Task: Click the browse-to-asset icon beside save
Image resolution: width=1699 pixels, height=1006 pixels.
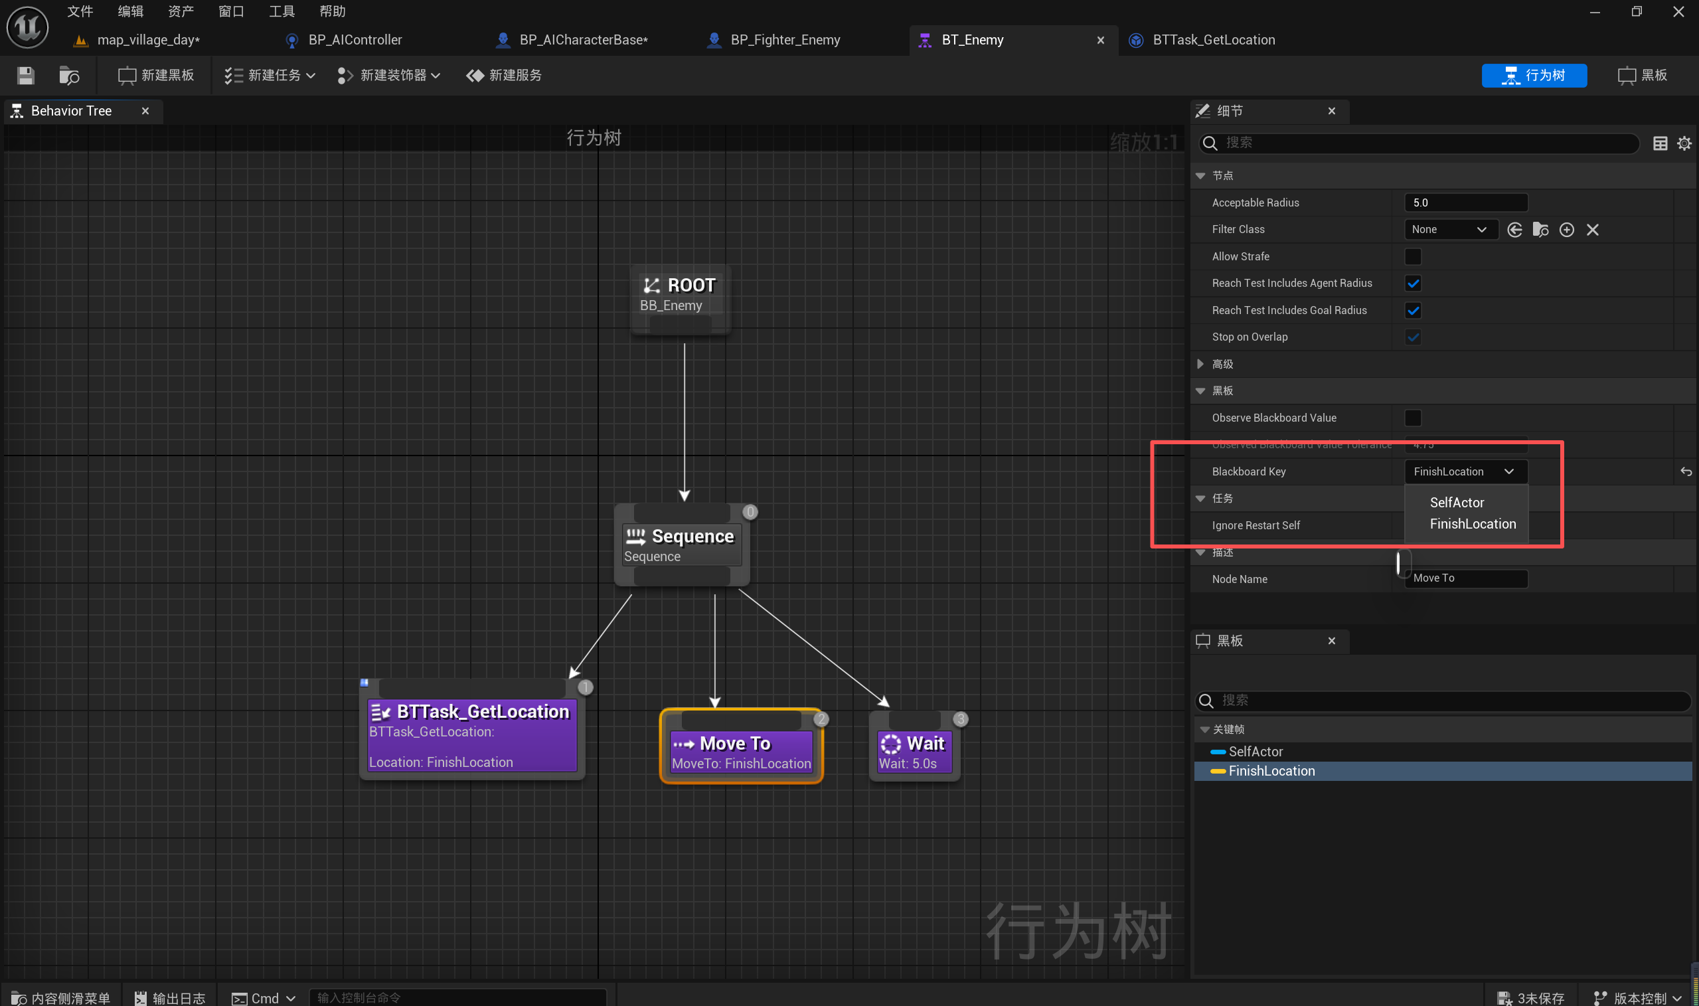Action: coord(68,75)
